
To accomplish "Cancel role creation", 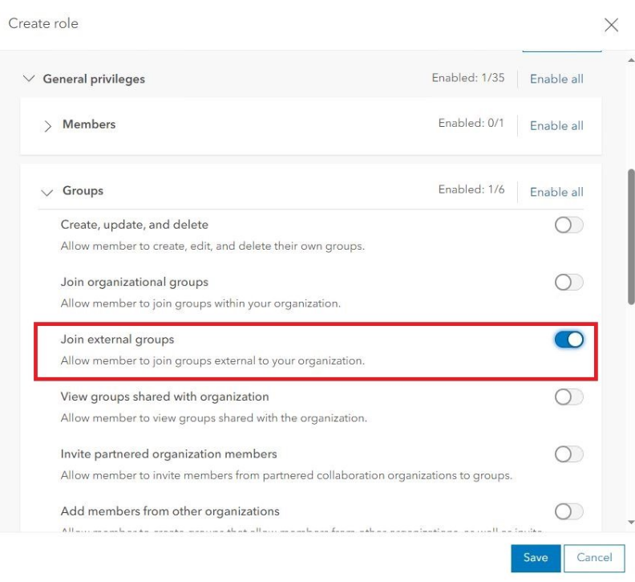I will (594, 558).
